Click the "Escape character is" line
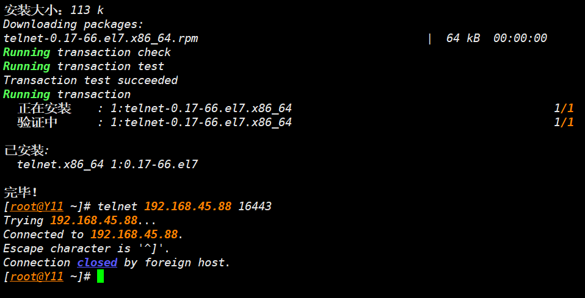Image resolution: width=585 pixels, height=298 pixels. 87,249
